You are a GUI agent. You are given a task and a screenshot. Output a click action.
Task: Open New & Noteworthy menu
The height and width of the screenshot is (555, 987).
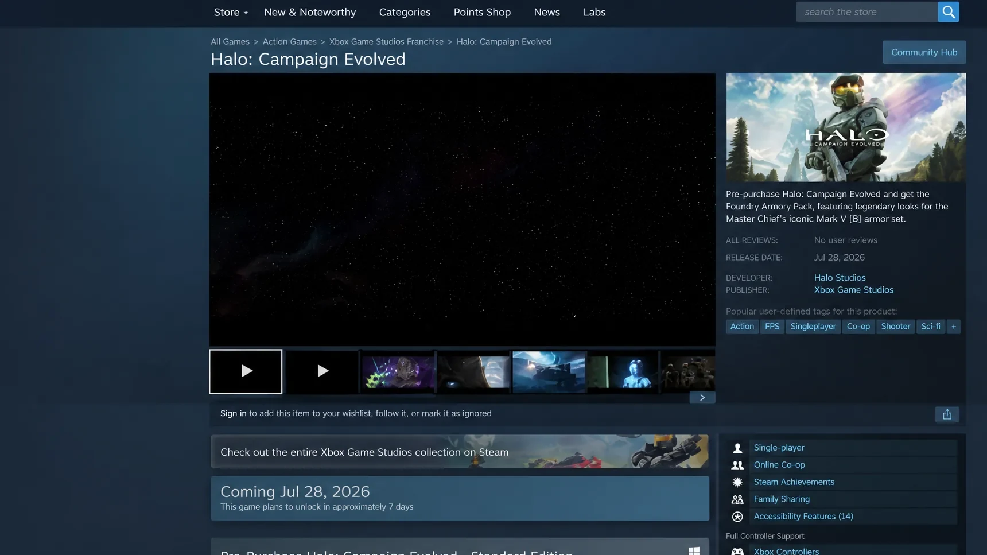pos(310,12)
